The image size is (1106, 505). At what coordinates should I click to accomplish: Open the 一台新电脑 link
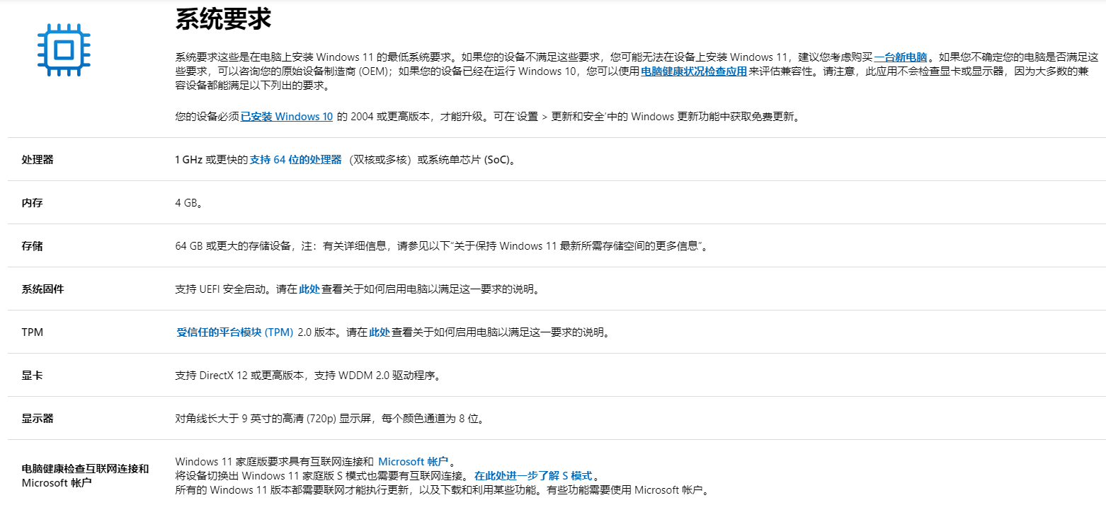pos(899,57)
